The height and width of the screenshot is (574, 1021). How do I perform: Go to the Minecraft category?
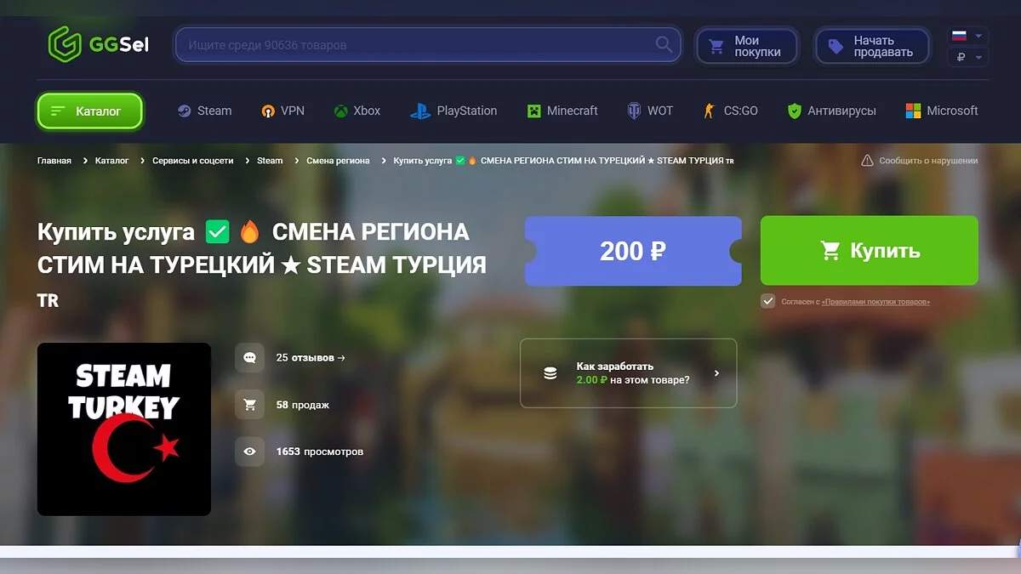[562, 111]
